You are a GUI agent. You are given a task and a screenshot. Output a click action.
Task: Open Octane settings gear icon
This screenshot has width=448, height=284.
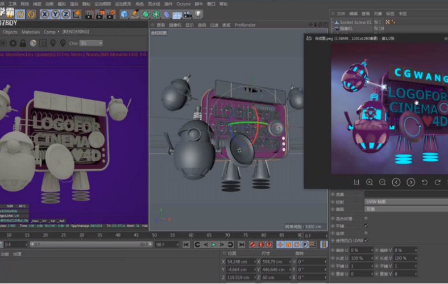[x=13, y=43]
